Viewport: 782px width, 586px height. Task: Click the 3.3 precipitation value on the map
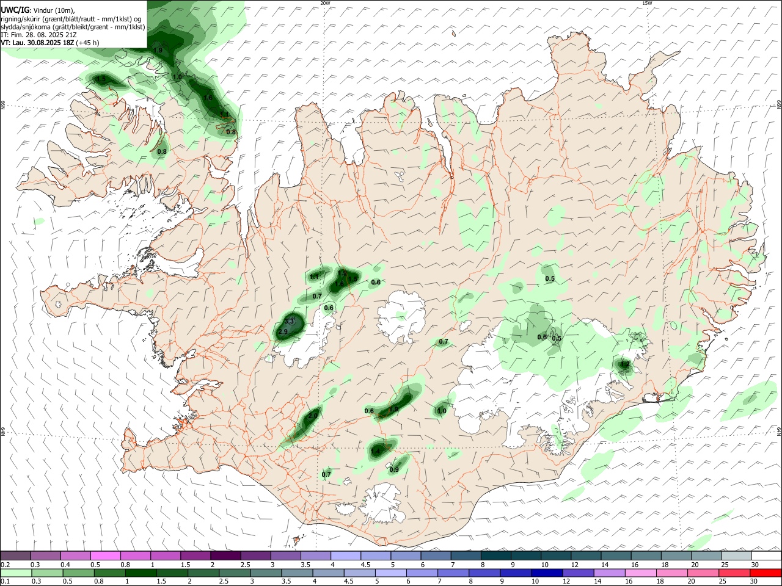coord(290,321)
